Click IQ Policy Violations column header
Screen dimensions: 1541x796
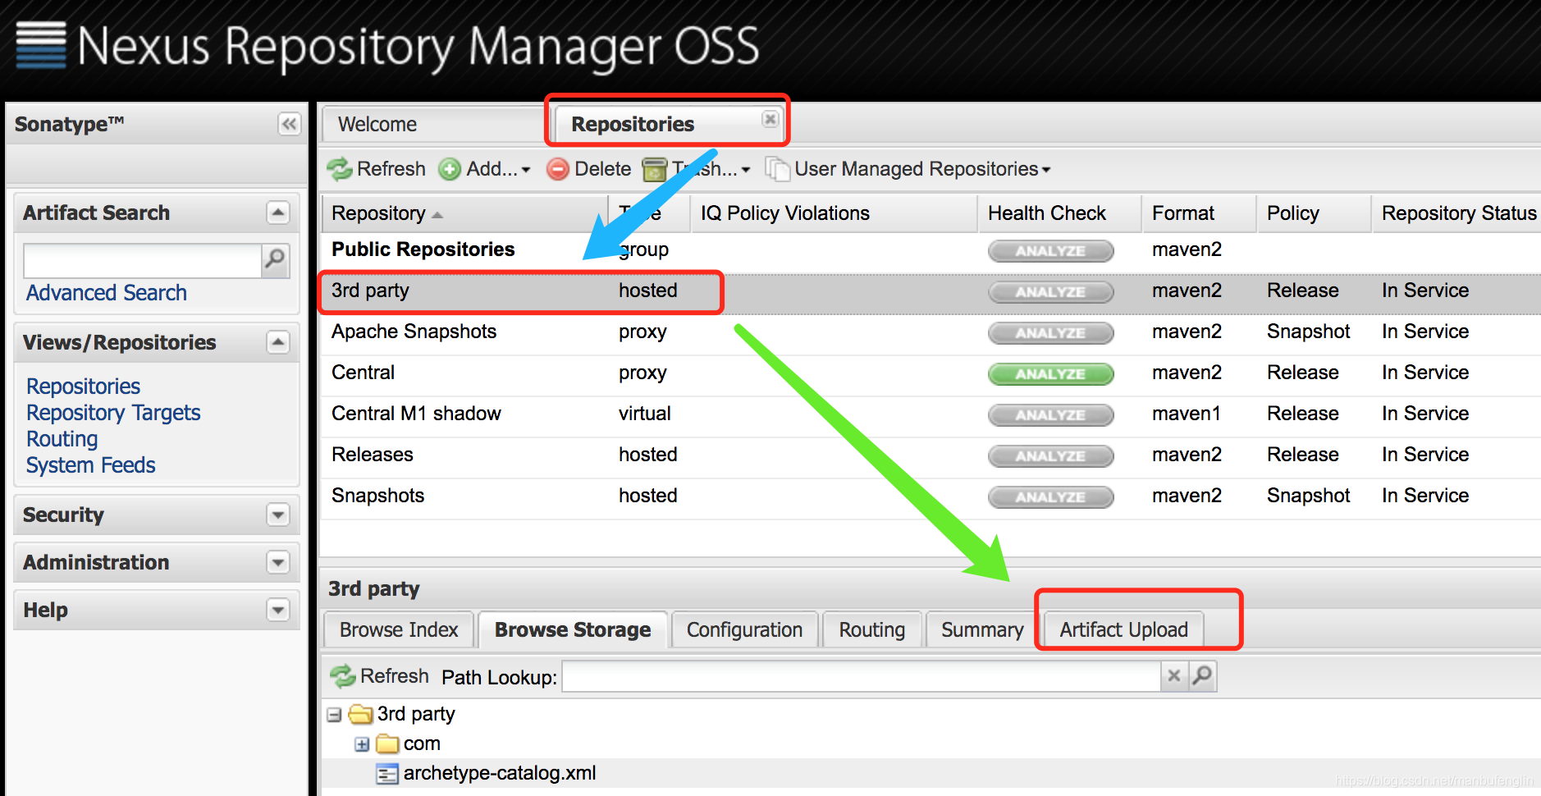coord(834,213)
